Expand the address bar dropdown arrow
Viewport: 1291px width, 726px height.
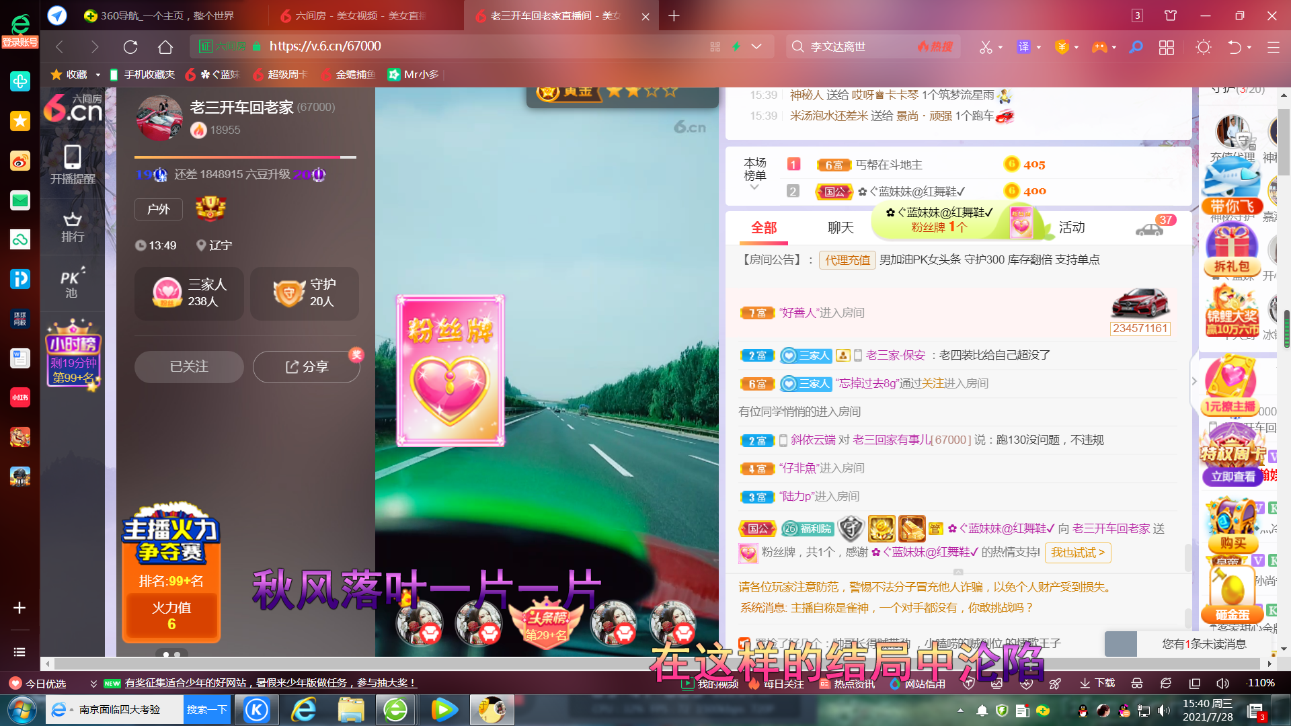click(756, 46)
